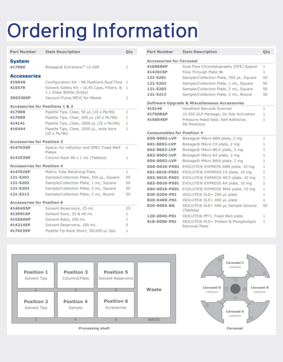This screenshot has height=362, width=283.
Task: Select the Position 4 Sample box
Action: click(x=76, y=304)
